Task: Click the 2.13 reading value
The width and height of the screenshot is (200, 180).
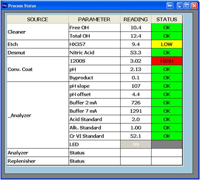Action: click(136, 69)
